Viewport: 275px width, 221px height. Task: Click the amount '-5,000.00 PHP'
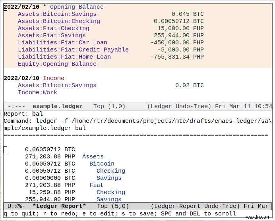coord(180,50)
